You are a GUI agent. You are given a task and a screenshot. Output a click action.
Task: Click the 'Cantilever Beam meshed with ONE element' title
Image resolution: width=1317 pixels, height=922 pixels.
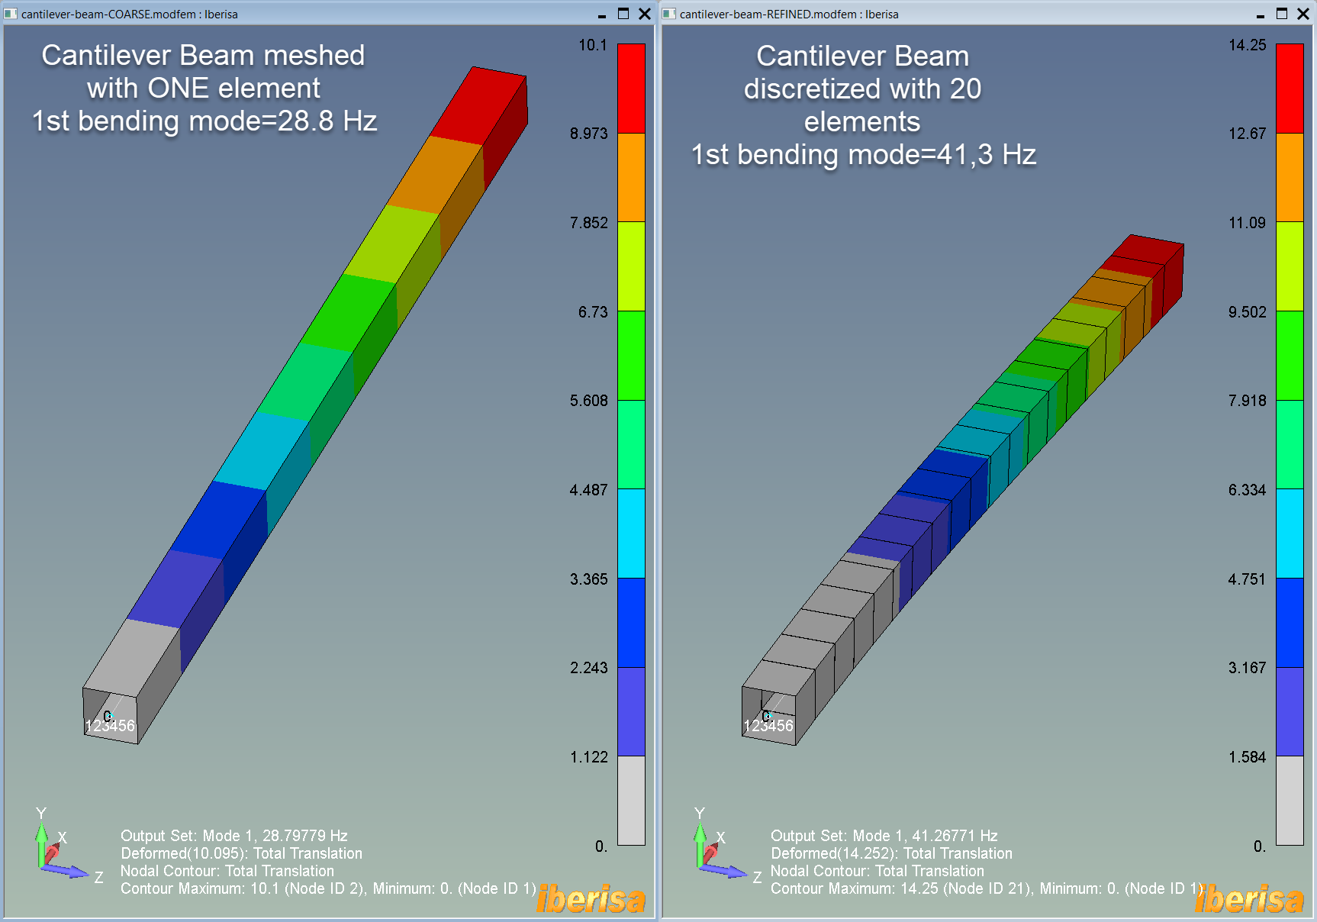(x=203, y=72)
